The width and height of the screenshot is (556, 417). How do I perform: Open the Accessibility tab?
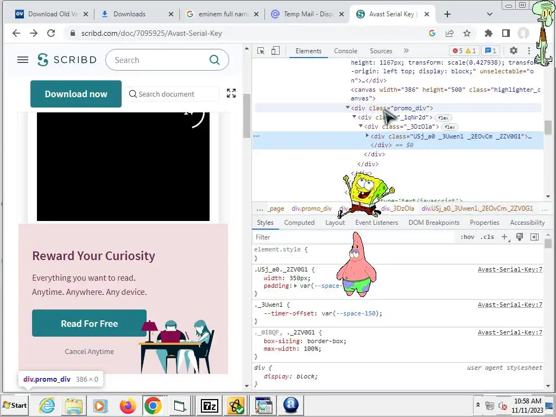[527, 223]
